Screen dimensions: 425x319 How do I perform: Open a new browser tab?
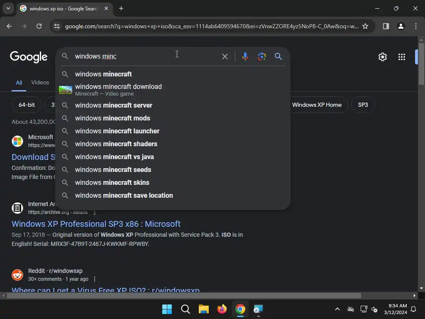coord(121,8)
